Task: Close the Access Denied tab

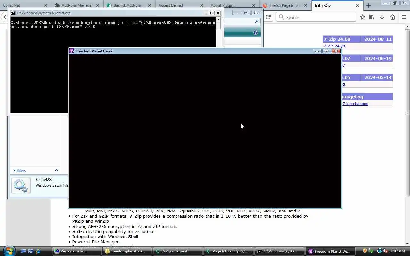Action: [x=201, y=5]
